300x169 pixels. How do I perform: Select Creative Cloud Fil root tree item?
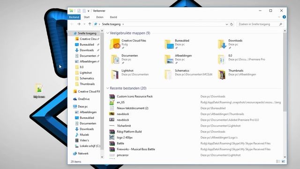pyautogui.click(x=89, y=92)
